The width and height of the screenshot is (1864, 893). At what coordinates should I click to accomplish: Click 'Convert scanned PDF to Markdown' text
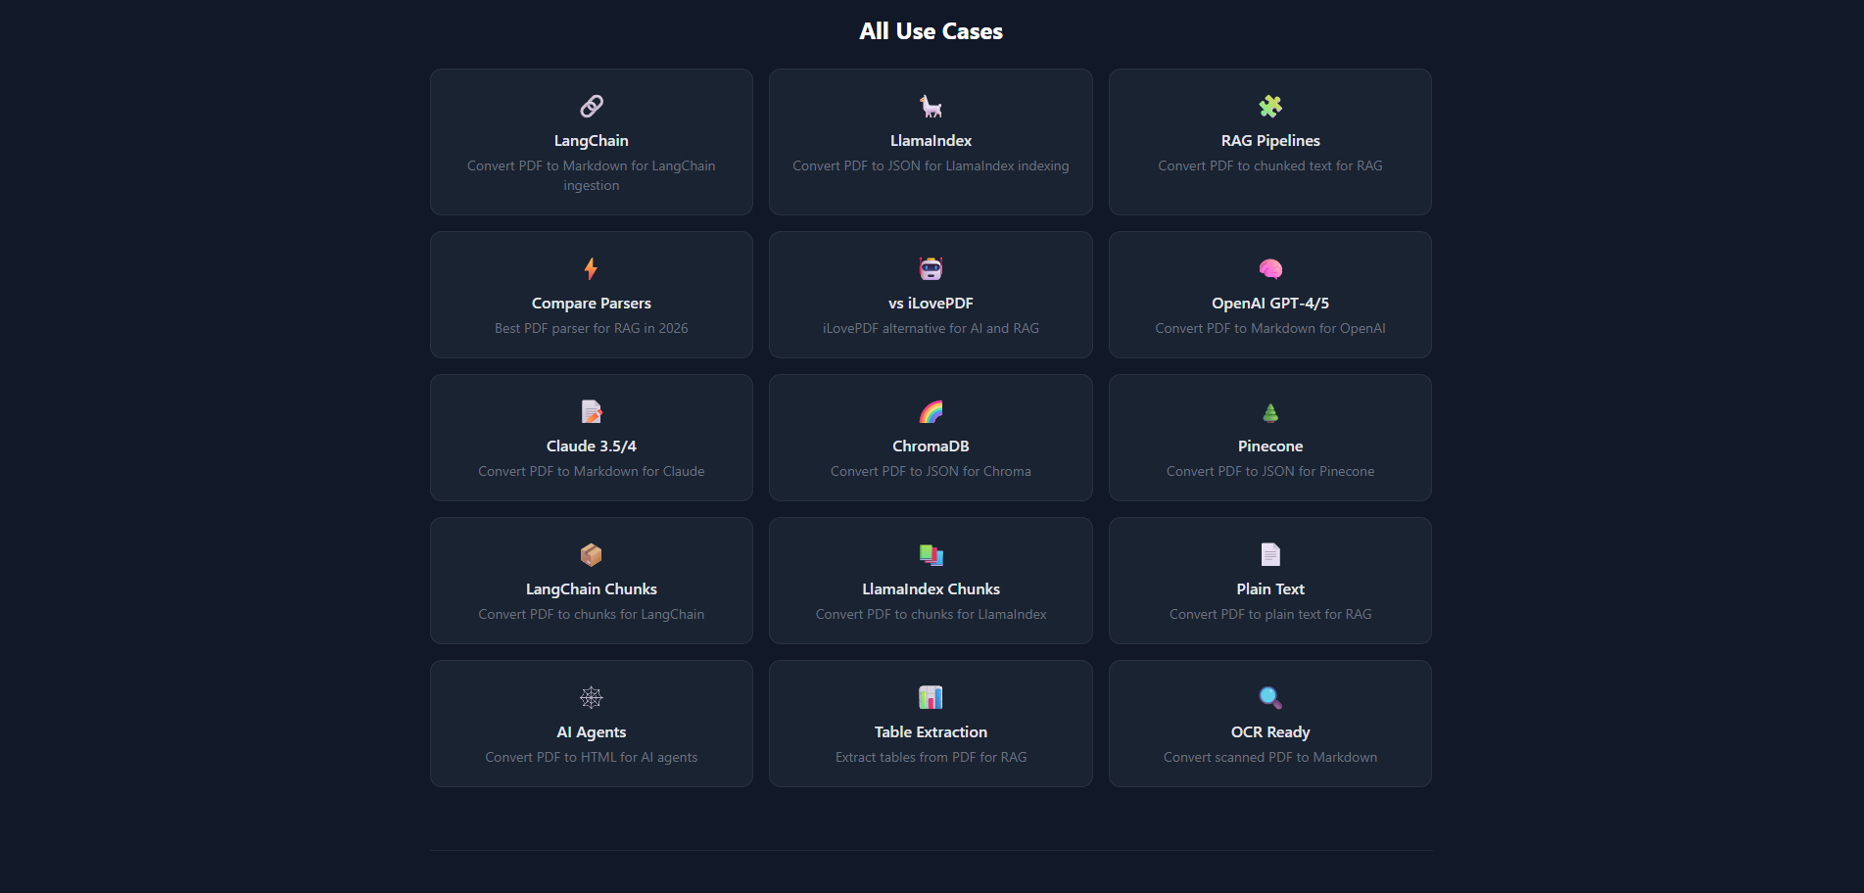point(1270,758)
